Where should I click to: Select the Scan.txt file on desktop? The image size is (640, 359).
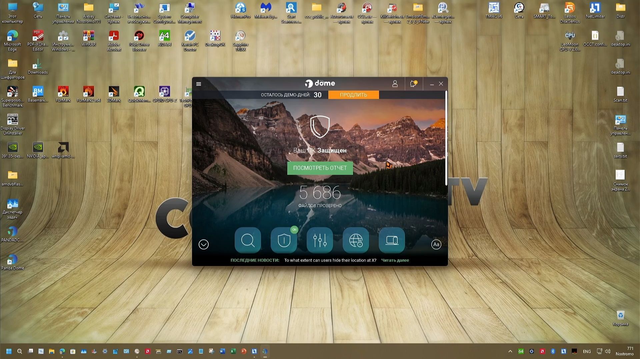620,94
